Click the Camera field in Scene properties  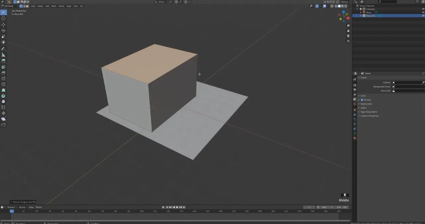(x=408, y=82)
